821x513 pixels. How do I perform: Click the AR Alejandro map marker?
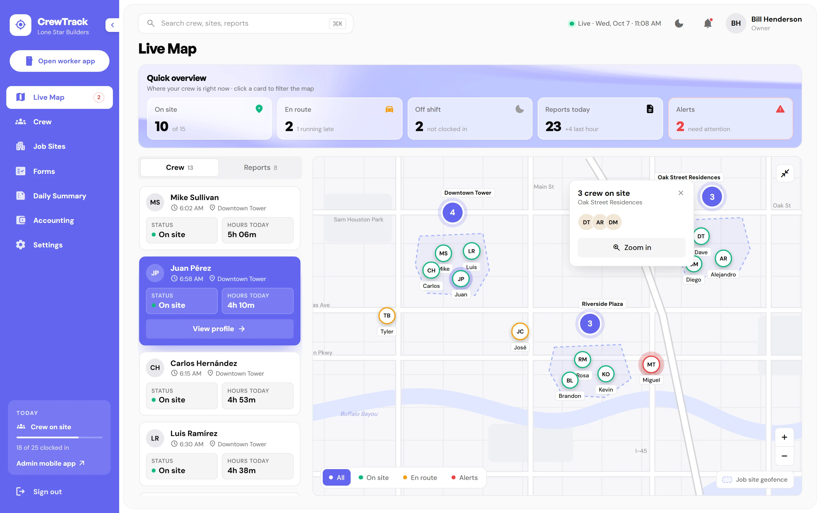pos(723,258)
